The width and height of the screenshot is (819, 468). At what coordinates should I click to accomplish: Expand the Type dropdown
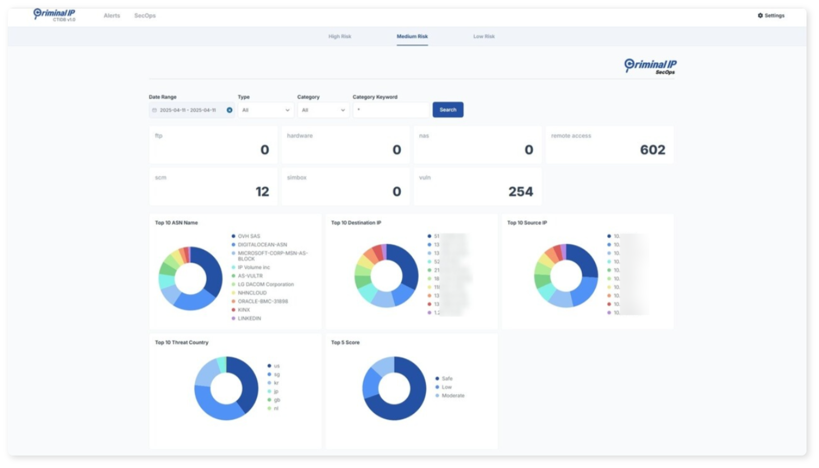click(x=266, y=110)
